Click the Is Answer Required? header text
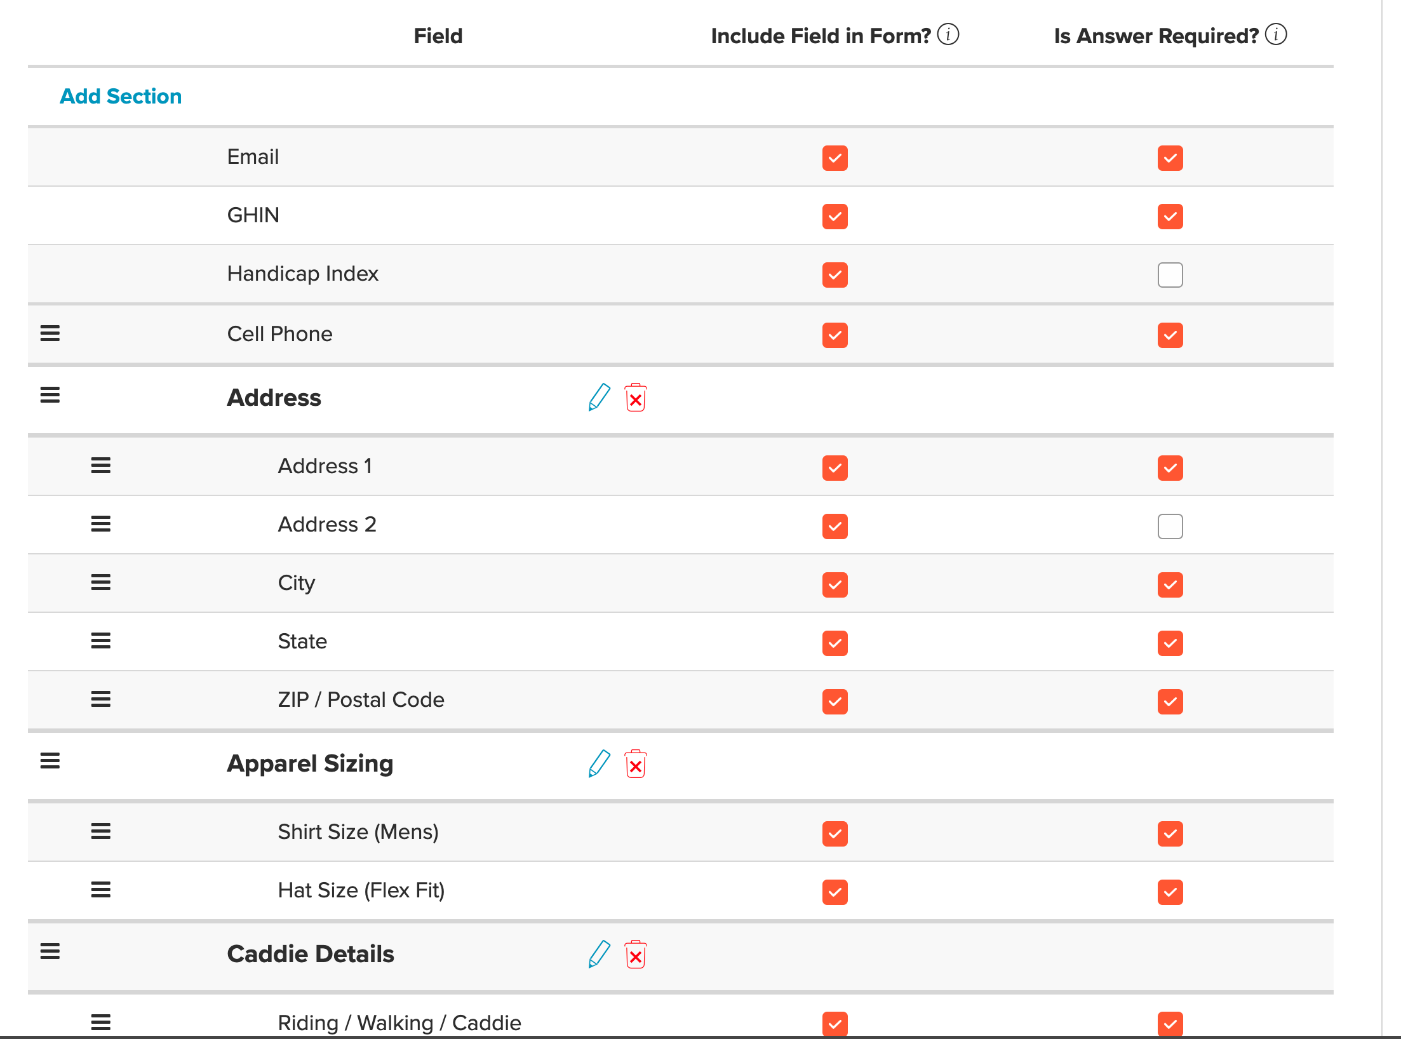1401x1039 pixels. [x=1156, y=36]
